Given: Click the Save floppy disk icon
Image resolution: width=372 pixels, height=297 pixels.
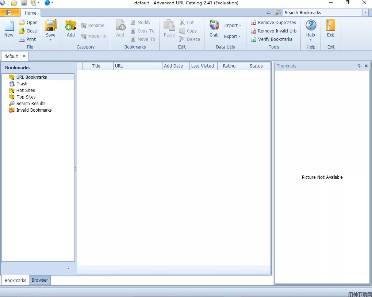Looking at the screenshot, I should [x=51, y=25].
